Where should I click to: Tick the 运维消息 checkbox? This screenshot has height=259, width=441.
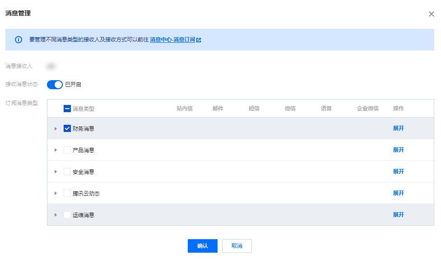(67, 215)
